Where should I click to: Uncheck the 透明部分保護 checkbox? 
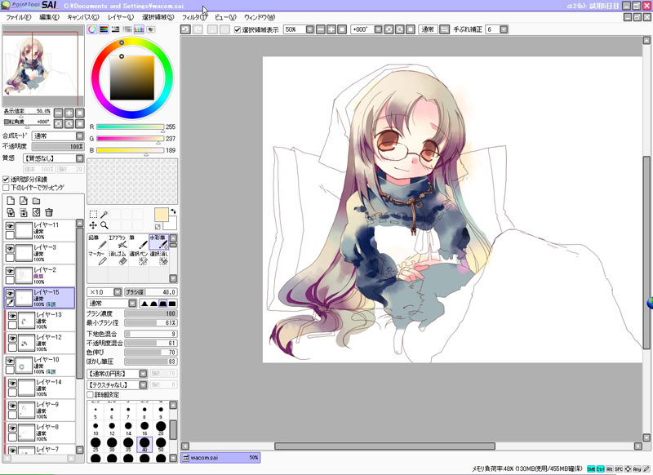[6, 179]
